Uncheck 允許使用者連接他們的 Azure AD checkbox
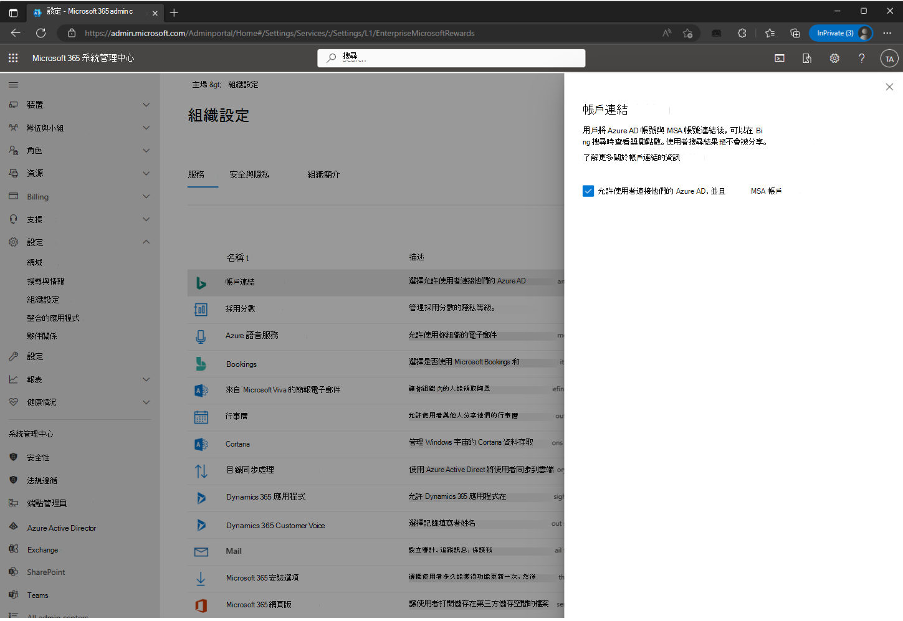 [x=588, y=191]
